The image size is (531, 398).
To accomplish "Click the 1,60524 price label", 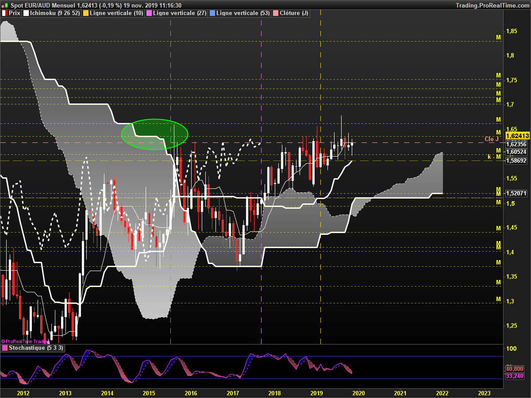I will point(516,152).
